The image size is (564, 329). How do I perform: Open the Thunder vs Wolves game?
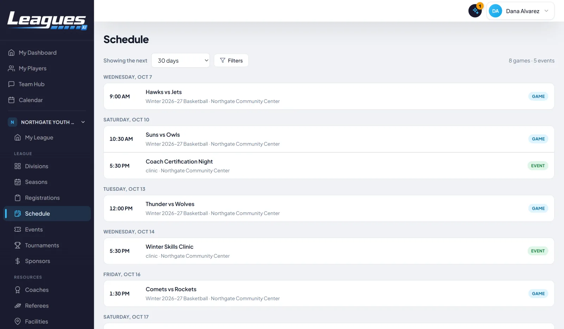click(x=329, y=208)
